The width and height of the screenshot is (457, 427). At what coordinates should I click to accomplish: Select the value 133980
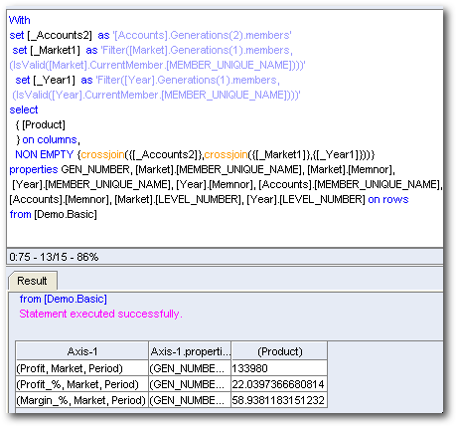click(x=279, y=368)
